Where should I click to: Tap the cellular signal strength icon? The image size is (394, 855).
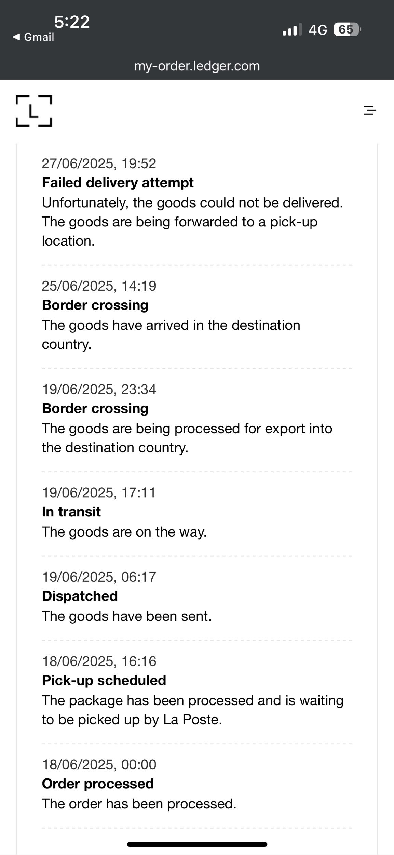point(292,30)
